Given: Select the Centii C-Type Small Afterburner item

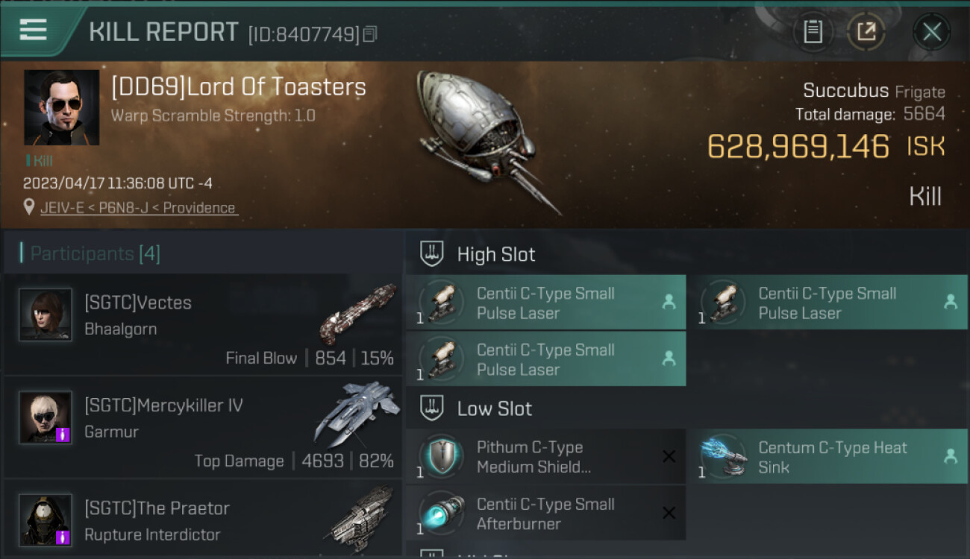Looking at the screenshot, I should 545,513.
